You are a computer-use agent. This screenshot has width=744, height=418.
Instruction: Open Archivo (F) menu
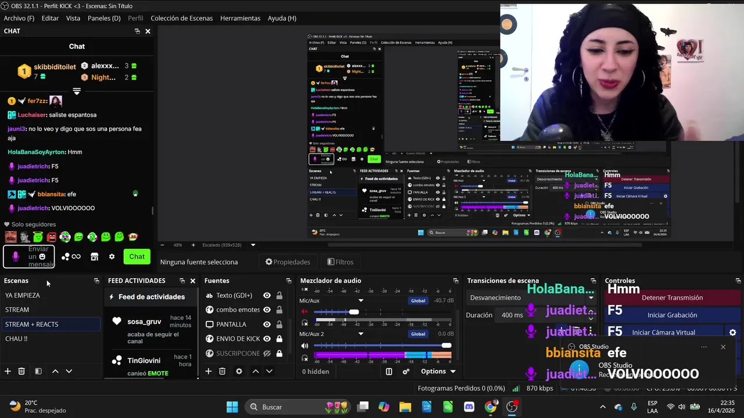pyautogui.click(x=19, y=18)
